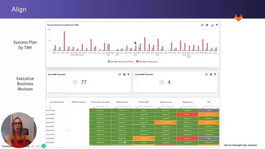Viewport: 265px width, 149px height.
Task: Click the table icon beside count 77
Action: [75, 82]
